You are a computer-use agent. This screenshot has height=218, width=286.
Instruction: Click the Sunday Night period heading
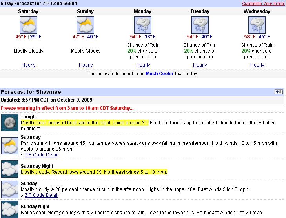[x=35, y=207]
